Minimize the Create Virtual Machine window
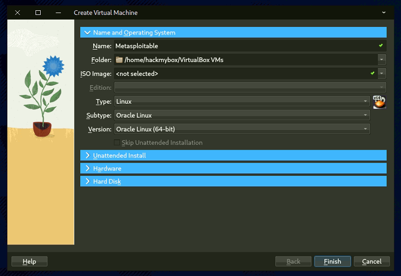 (58, 12)
